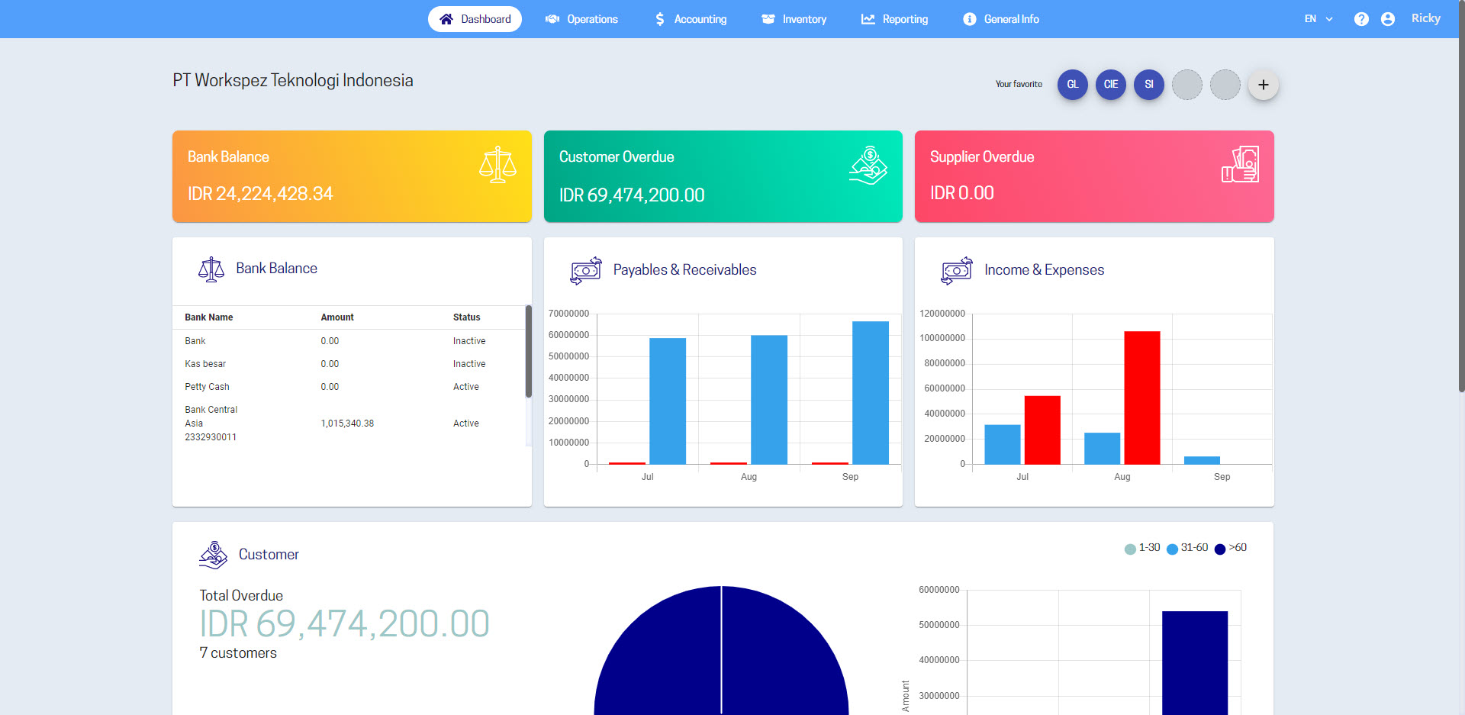Add a new favorite with plus button

click(1264, 85)
